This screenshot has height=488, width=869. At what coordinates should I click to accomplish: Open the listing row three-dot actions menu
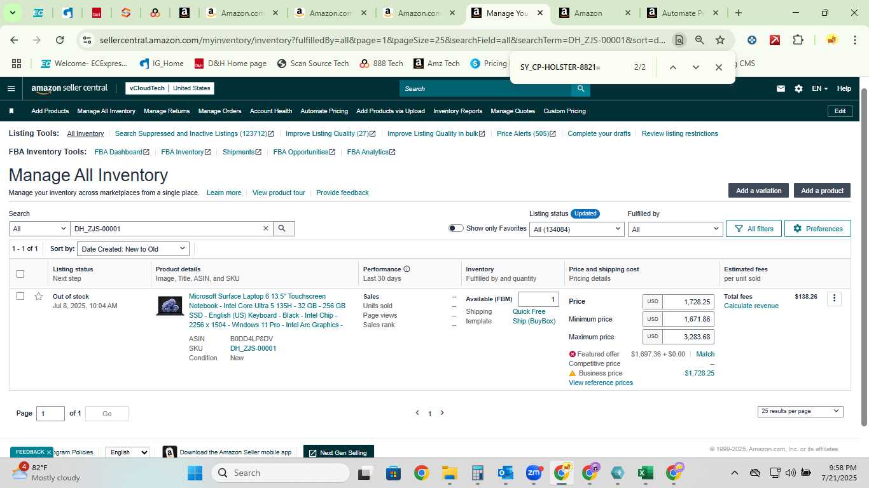834,299
